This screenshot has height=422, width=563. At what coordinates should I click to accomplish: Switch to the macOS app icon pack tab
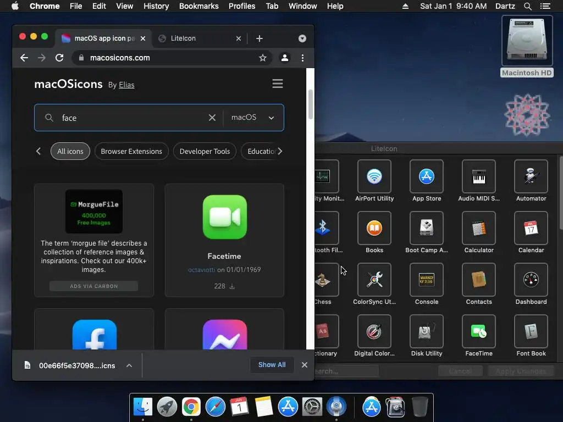click(103, 38)
